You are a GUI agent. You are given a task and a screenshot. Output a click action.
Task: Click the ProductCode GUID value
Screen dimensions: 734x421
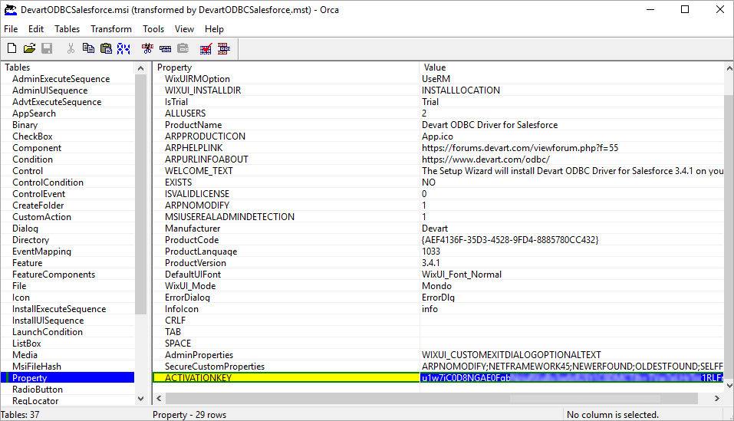(510, 240)
